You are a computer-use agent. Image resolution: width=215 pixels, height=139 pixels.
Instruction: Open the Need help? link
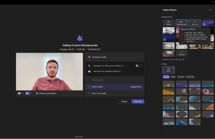[79, 136]
